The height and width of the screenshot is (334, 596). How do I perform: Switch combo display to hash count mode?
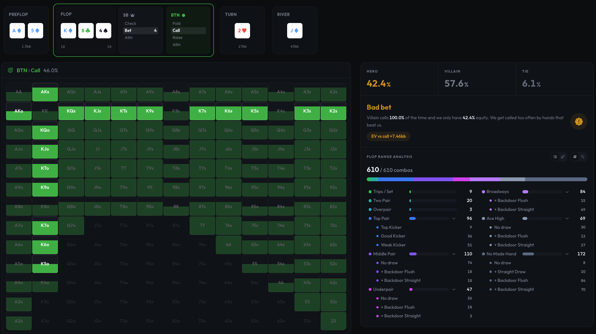point(575,157)
